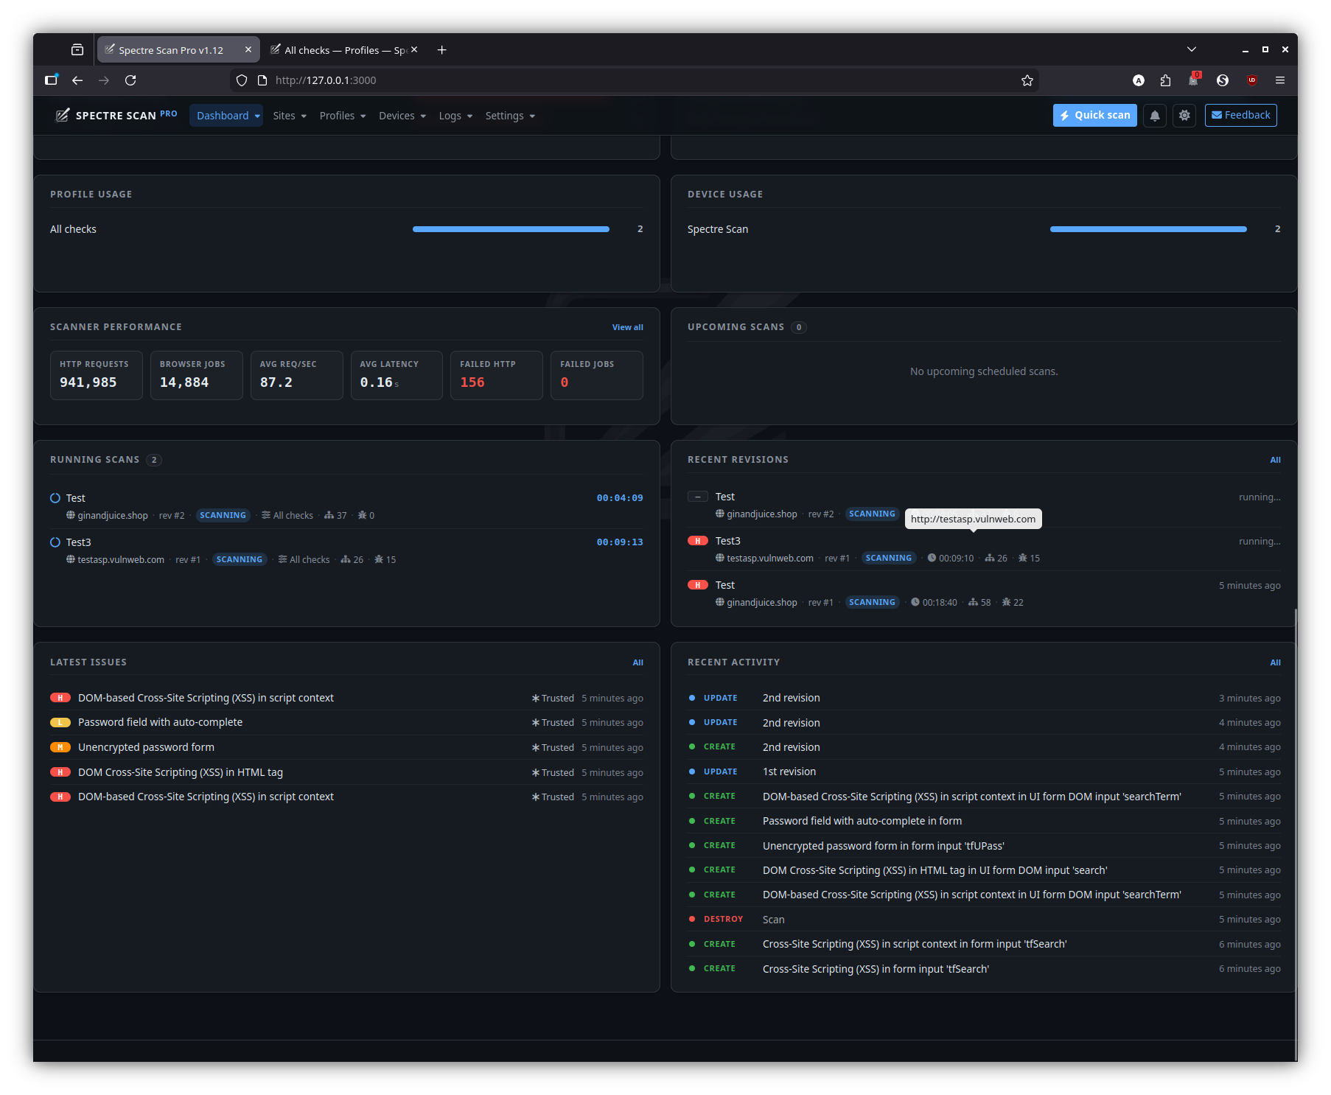This screenshot has width=1331, height=1095.
Task: Click the Feedback button
Action: (1241, 116)
